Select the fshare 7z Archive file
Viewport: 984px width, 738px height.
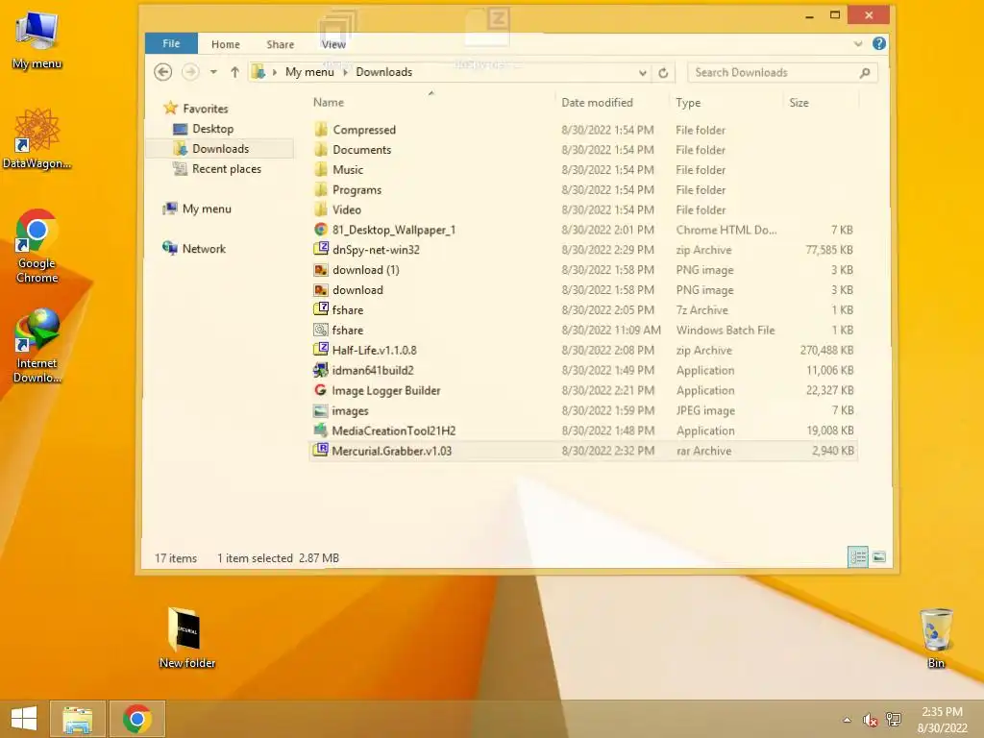tap(583, 310)
